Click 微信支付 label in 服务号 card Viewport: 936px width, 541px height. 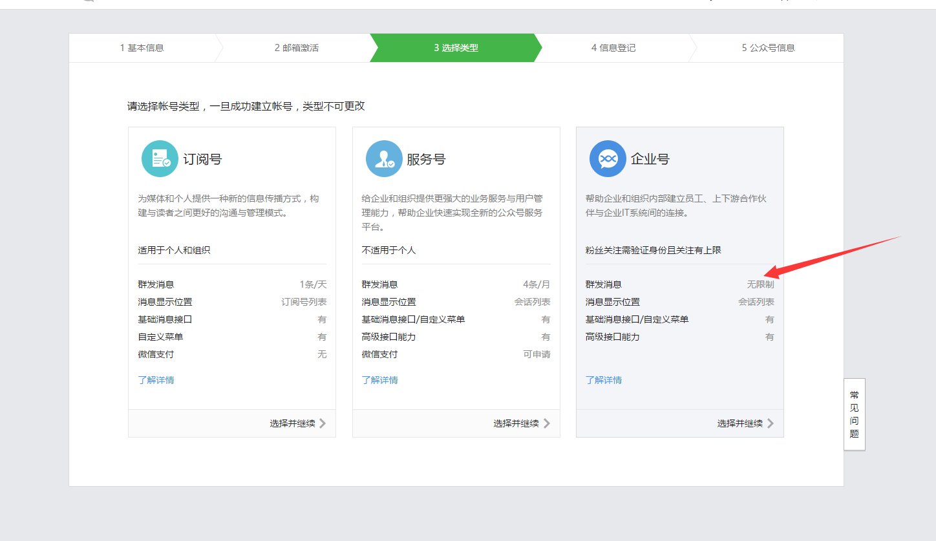(x=379, y=354)
